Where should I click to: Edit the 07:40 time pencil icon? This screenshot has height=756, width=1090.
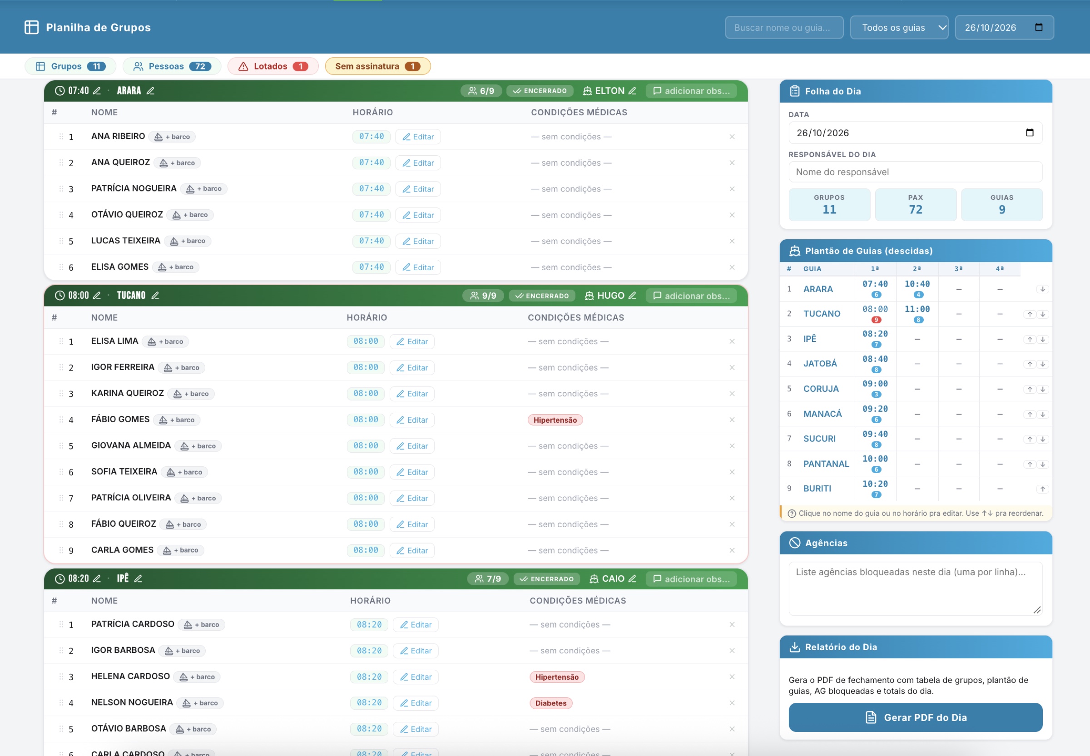[x=97, y=90]
